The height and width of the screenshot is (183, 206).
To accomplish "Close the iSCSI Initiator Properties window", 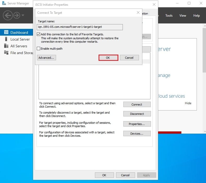I will pyautogui.click(x=154, y=4).
